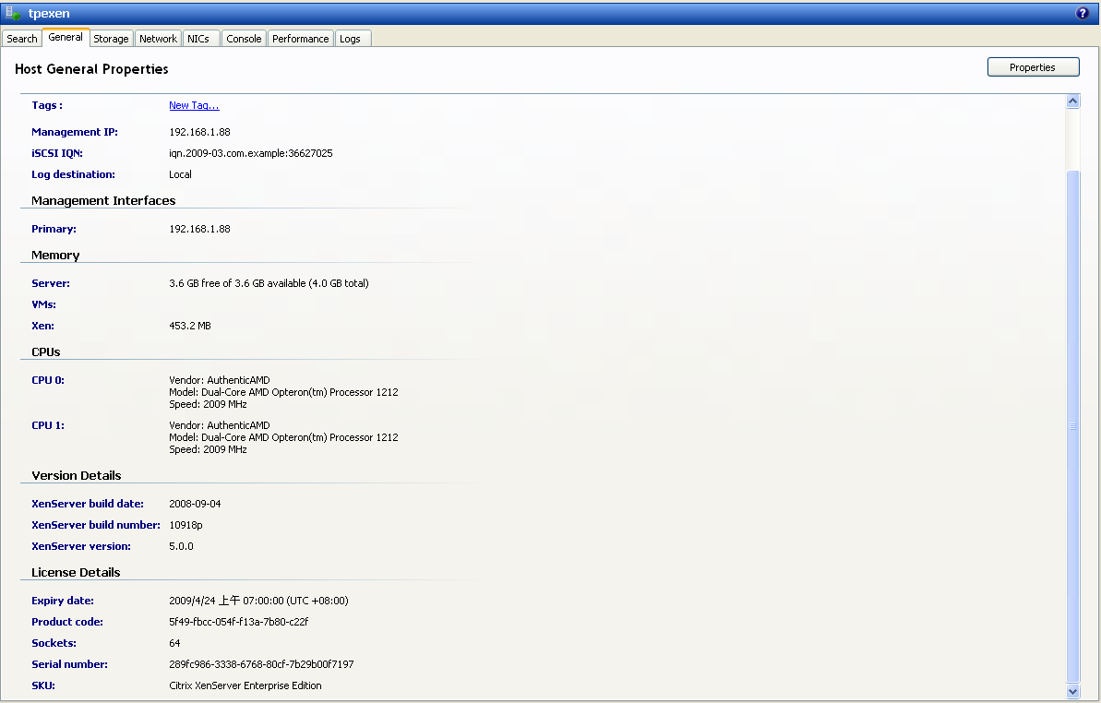Click the Xen memory value 453.2 MB
Viewport: 1101px width, 703px height.
(x=189, y=326)
